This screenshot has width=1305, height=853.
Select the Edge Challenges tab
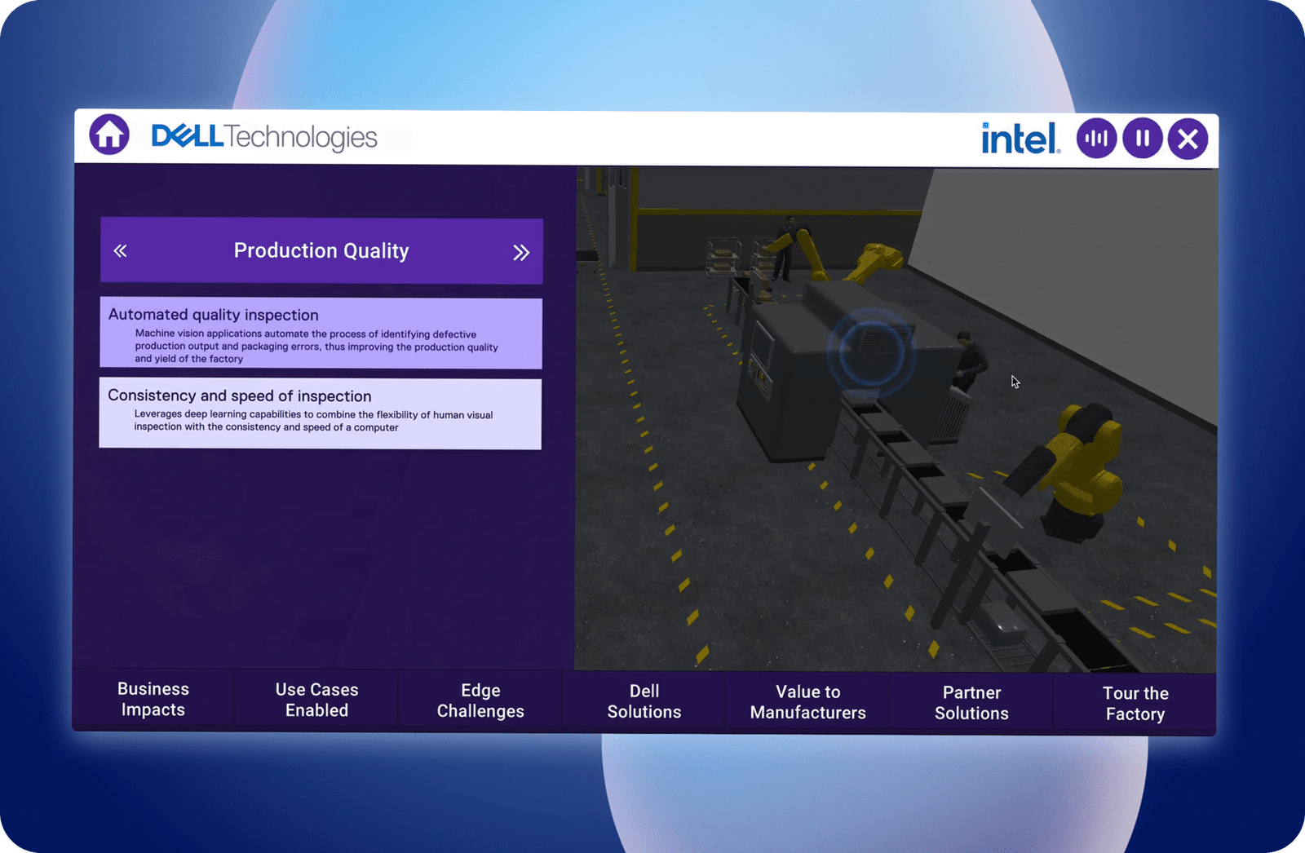point(480,701)
